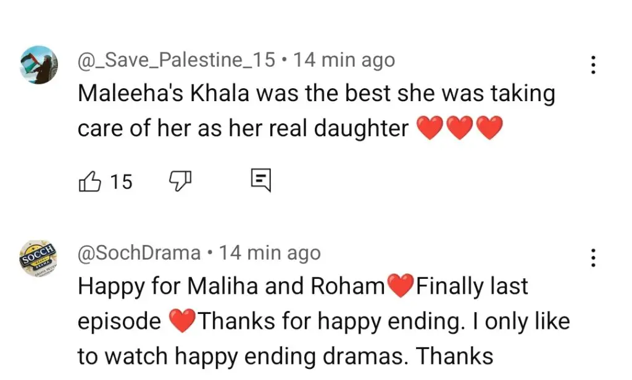Click the three red hearts after daughter

point(460,128)
